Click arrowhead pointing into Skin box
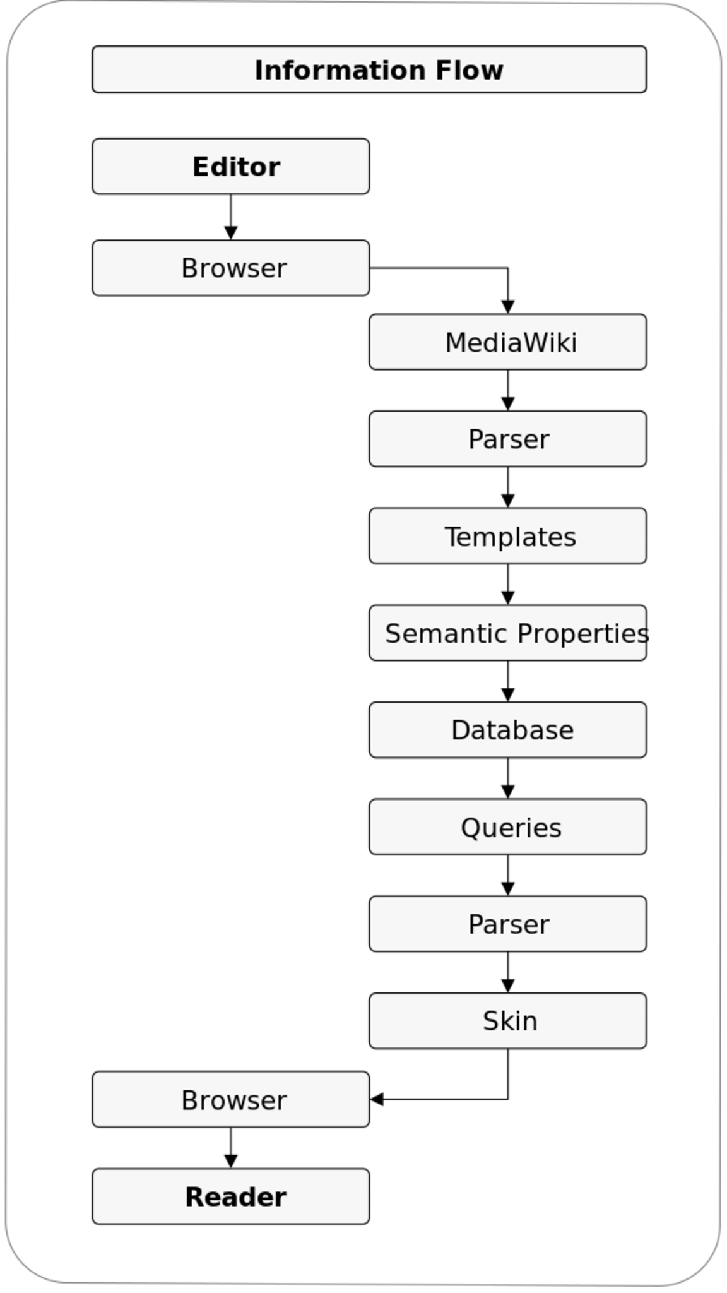Viewport: 727px width, 1293px height. click(508, 986)
